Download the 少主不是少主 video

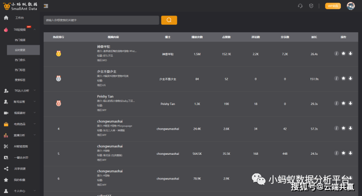(x=350, y=78)
